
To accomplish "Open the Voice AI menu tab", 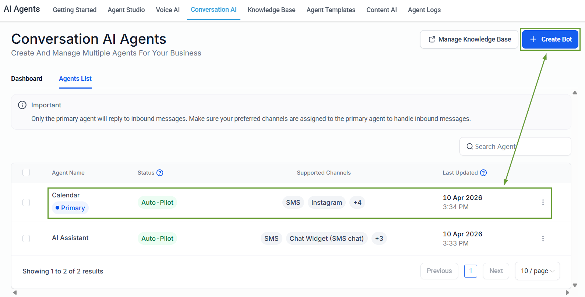I will click(168, 10).
